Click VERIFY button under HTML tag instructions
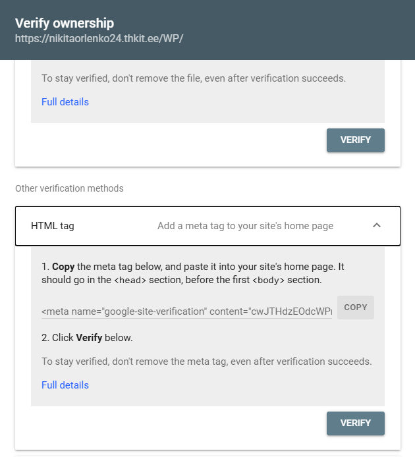 355,423
